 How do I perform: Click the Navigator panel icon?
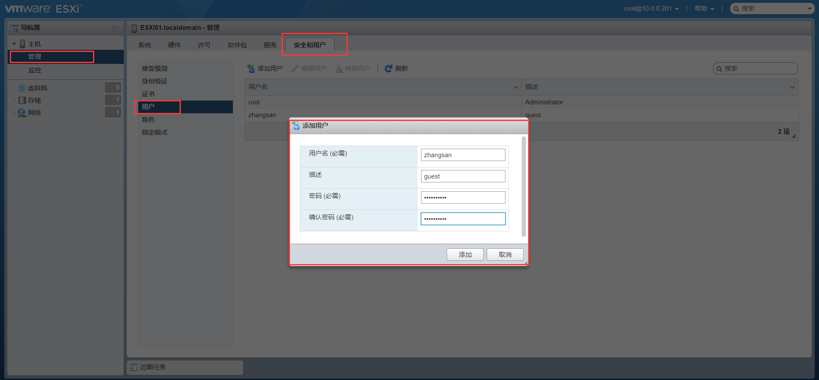point(15,28)
